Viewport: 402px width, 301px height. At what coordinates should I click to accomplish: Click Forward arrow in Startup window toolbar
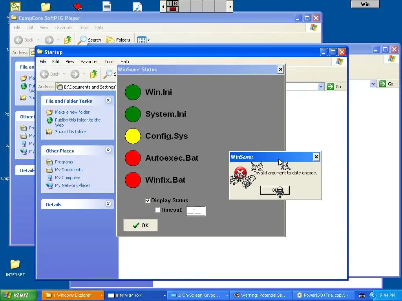pos(75,74)
